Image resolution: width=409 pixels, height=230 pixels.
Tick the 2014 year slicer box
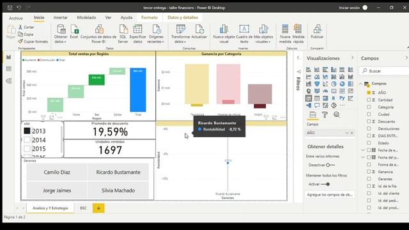click(x=27, y=140)
